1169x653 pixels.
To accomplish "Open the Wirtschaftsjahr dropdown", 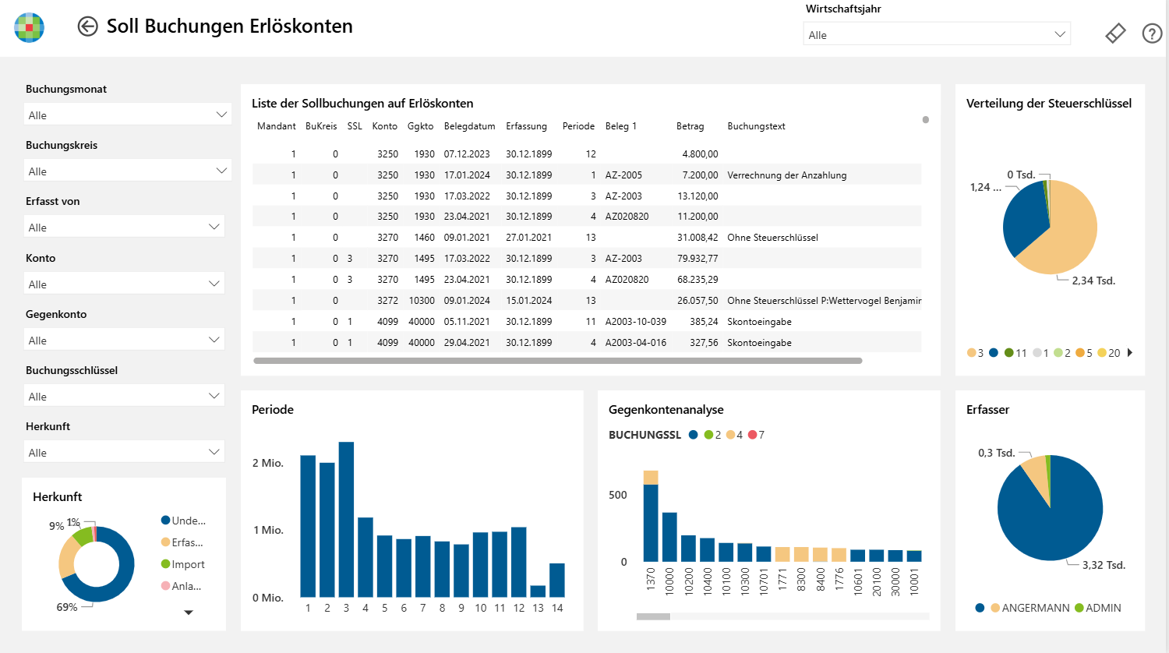I will [x=937, y=34].
